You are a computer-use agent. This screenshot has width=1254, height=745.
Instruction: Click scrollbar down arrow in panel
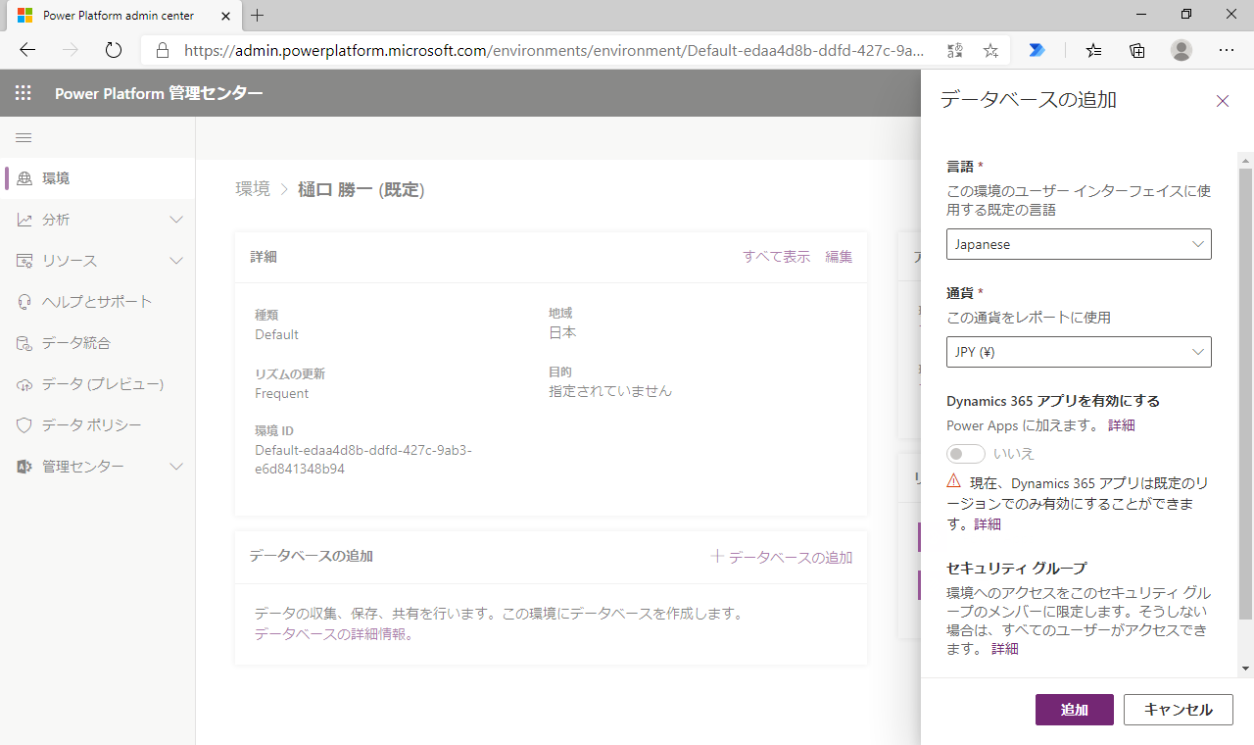(1246, 669)
